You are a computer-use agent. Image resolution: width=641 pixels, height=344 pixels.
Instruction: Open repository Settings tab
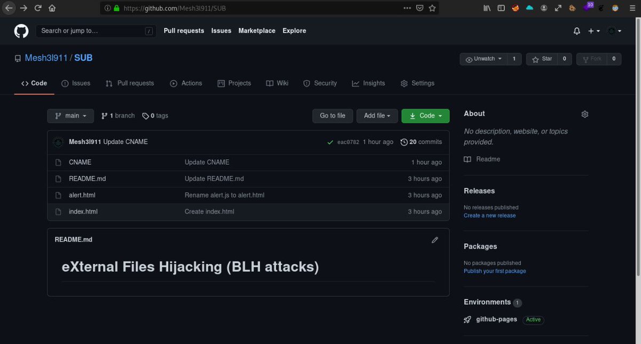417,83
